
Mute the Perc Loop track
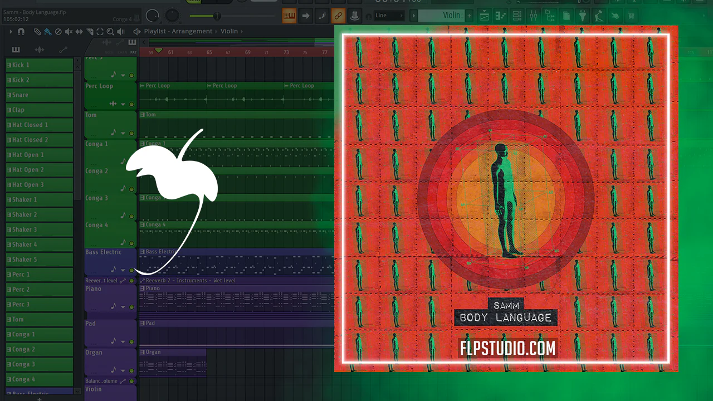tap(132, 104)
